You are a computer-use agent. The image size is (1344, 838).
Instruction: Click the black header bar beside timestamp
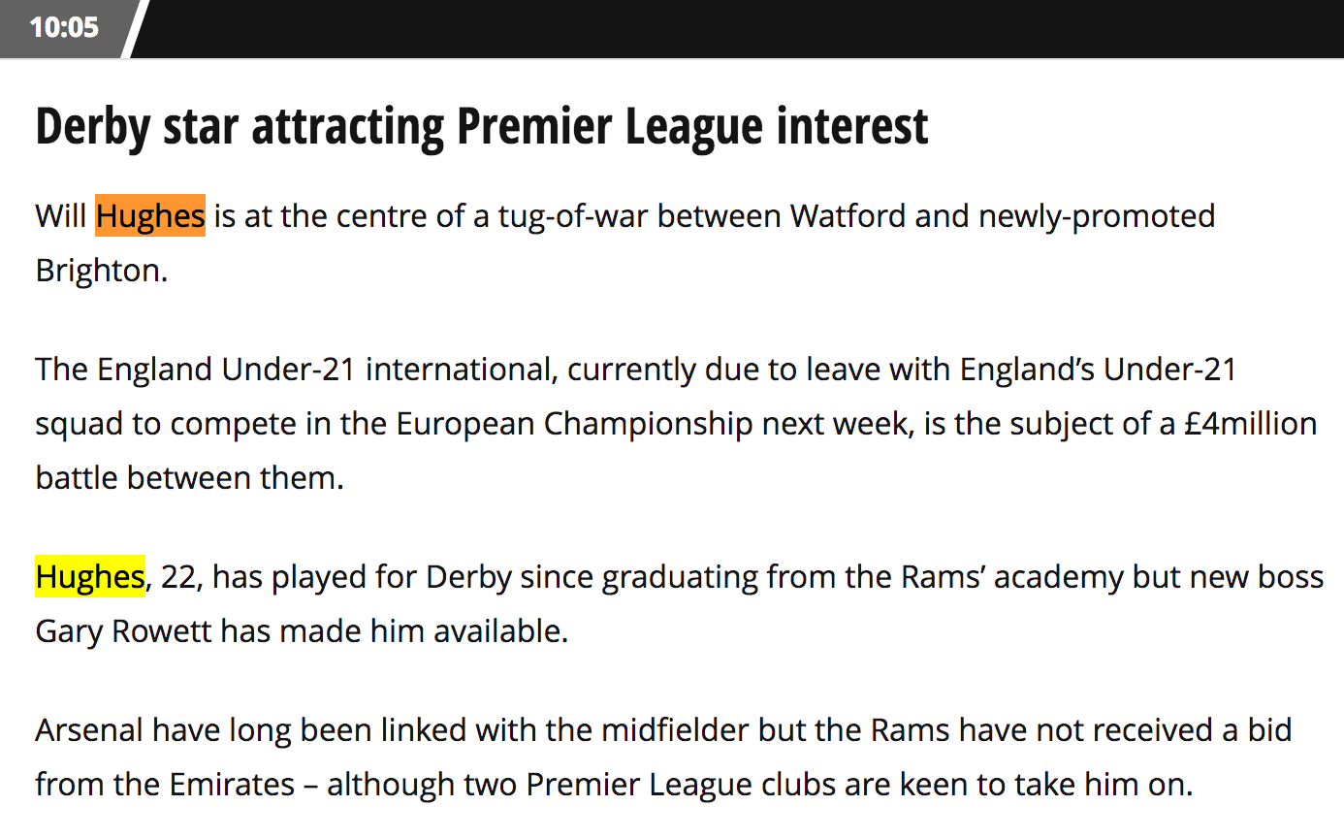click(742, 28)
